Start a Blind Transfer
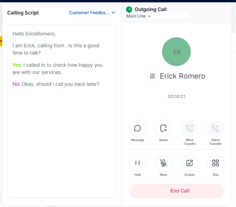This screenshot has height=207, width=236. click(x=189, y=128)
